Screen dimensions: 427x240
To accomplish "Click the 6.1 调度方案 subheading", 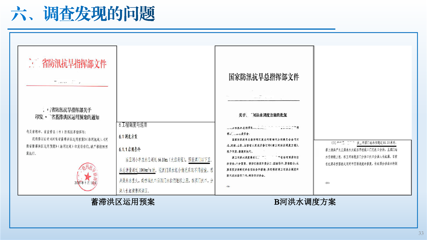I will (128, 137).
